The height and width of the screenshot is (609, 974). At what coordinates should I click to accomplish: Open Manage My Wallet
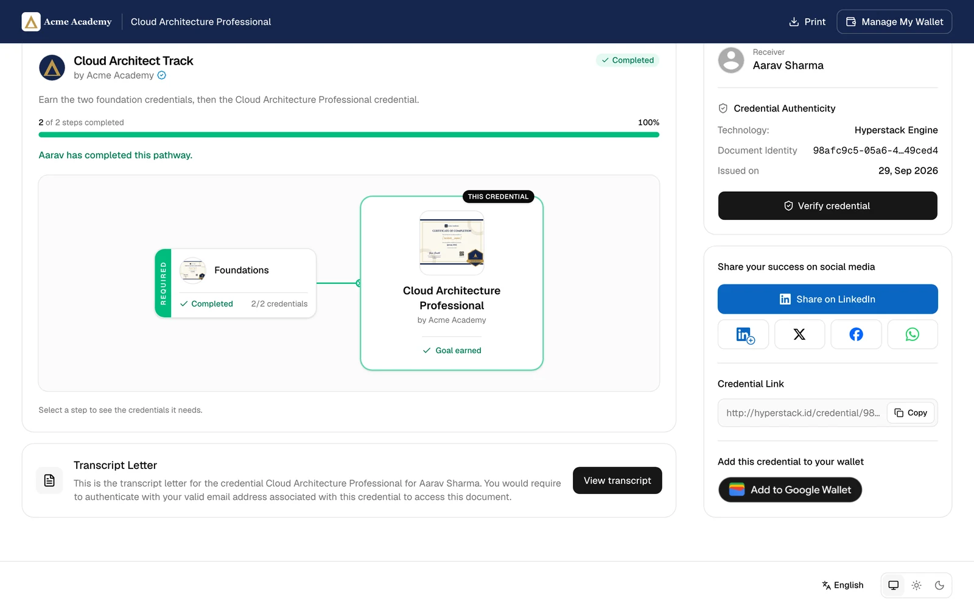pyautogui.click(x=894, y=22)
